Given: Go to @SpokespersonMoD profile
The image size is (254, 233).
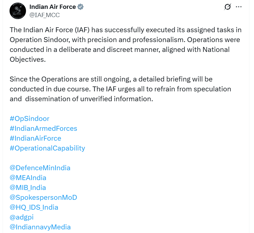Looking at the screenshot, I should click(x=43, y=198).
